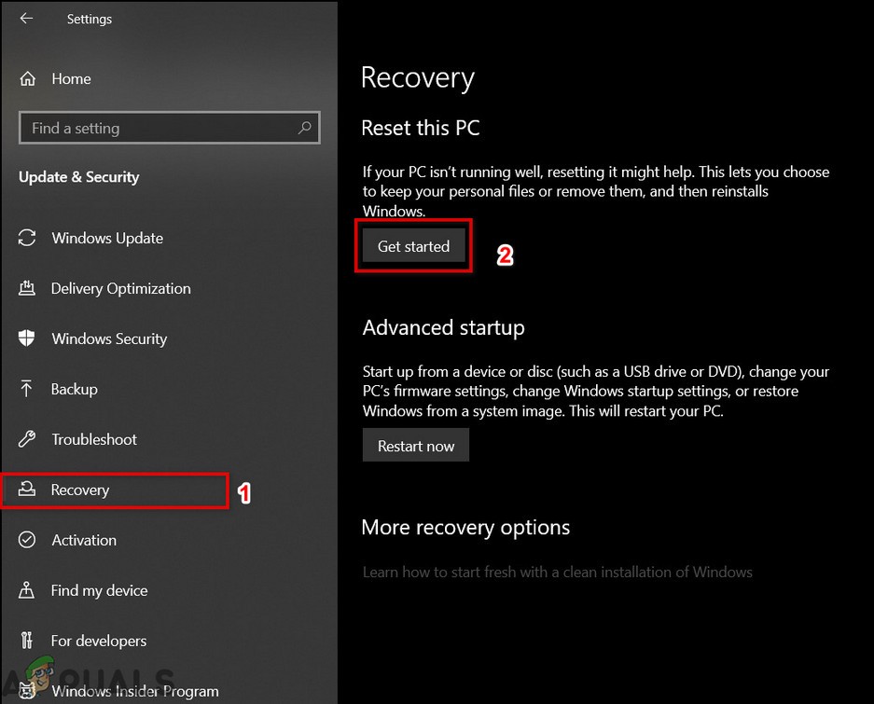Click the For developers icon
Viewport: 874px width, 704px height.
[x=27, y=641]
